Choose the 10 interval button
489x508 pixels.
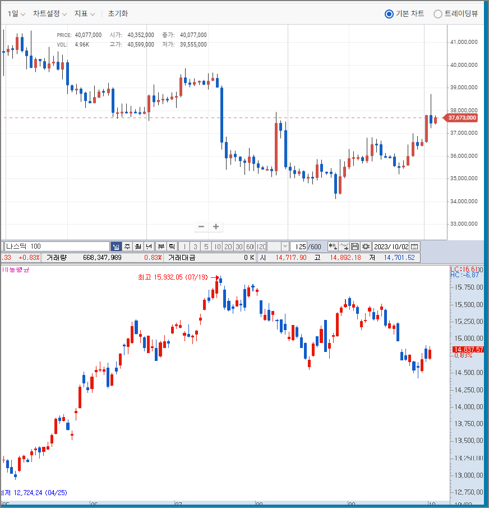pos(217,246)
